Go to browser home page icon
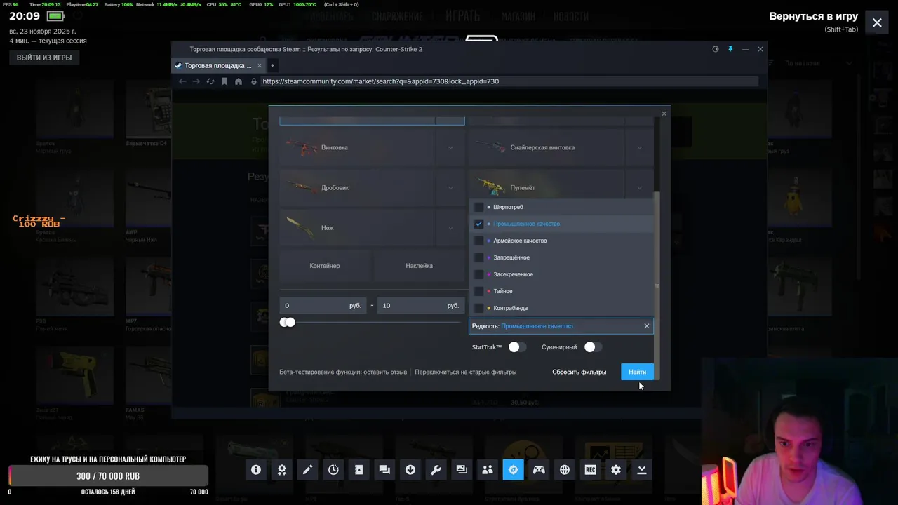 coord(239,81)
